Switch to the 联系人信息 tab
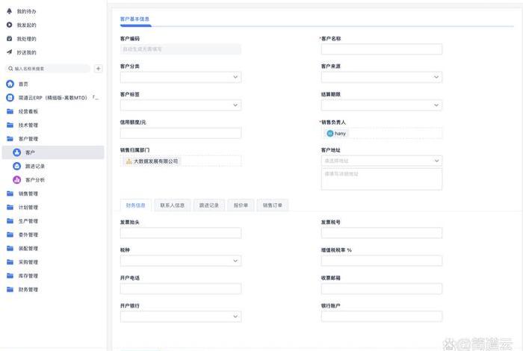The width and height of the screenshot is (523, 351). point(173,205)
